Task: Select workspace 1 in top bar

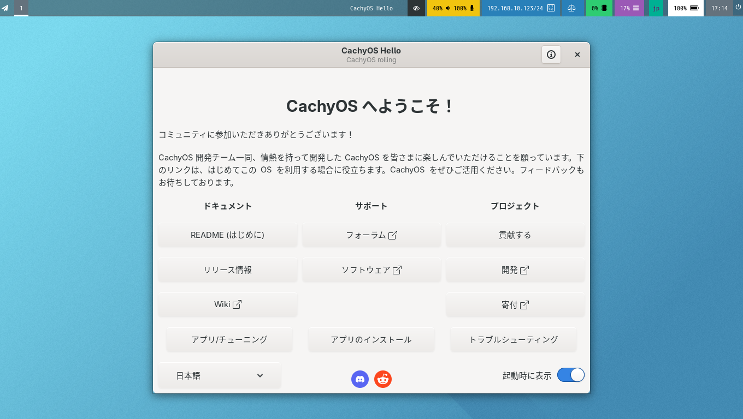Action: click(x=21, y=8)
